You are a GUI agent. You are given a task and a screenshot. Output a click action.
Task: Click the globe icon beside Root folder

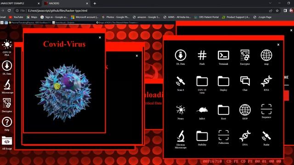(245, 112)
